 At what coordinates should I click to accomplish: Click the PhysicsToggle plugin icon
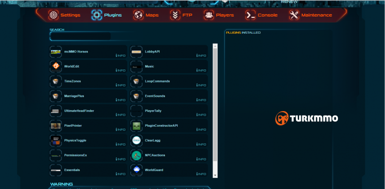click(x=56, y=141)
